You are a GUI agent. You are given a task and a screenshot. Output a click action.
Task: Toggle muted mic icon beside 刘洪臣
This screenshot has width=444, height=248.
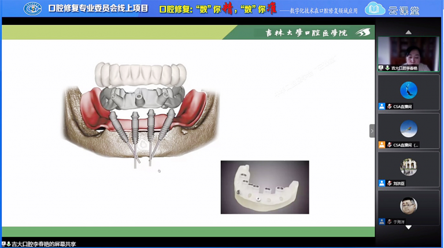click(390, 183)
